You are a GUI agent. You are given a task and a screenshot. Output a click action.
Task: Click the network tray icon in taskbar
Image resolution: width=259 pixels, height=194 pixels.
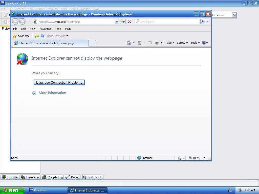pos(240,190)
